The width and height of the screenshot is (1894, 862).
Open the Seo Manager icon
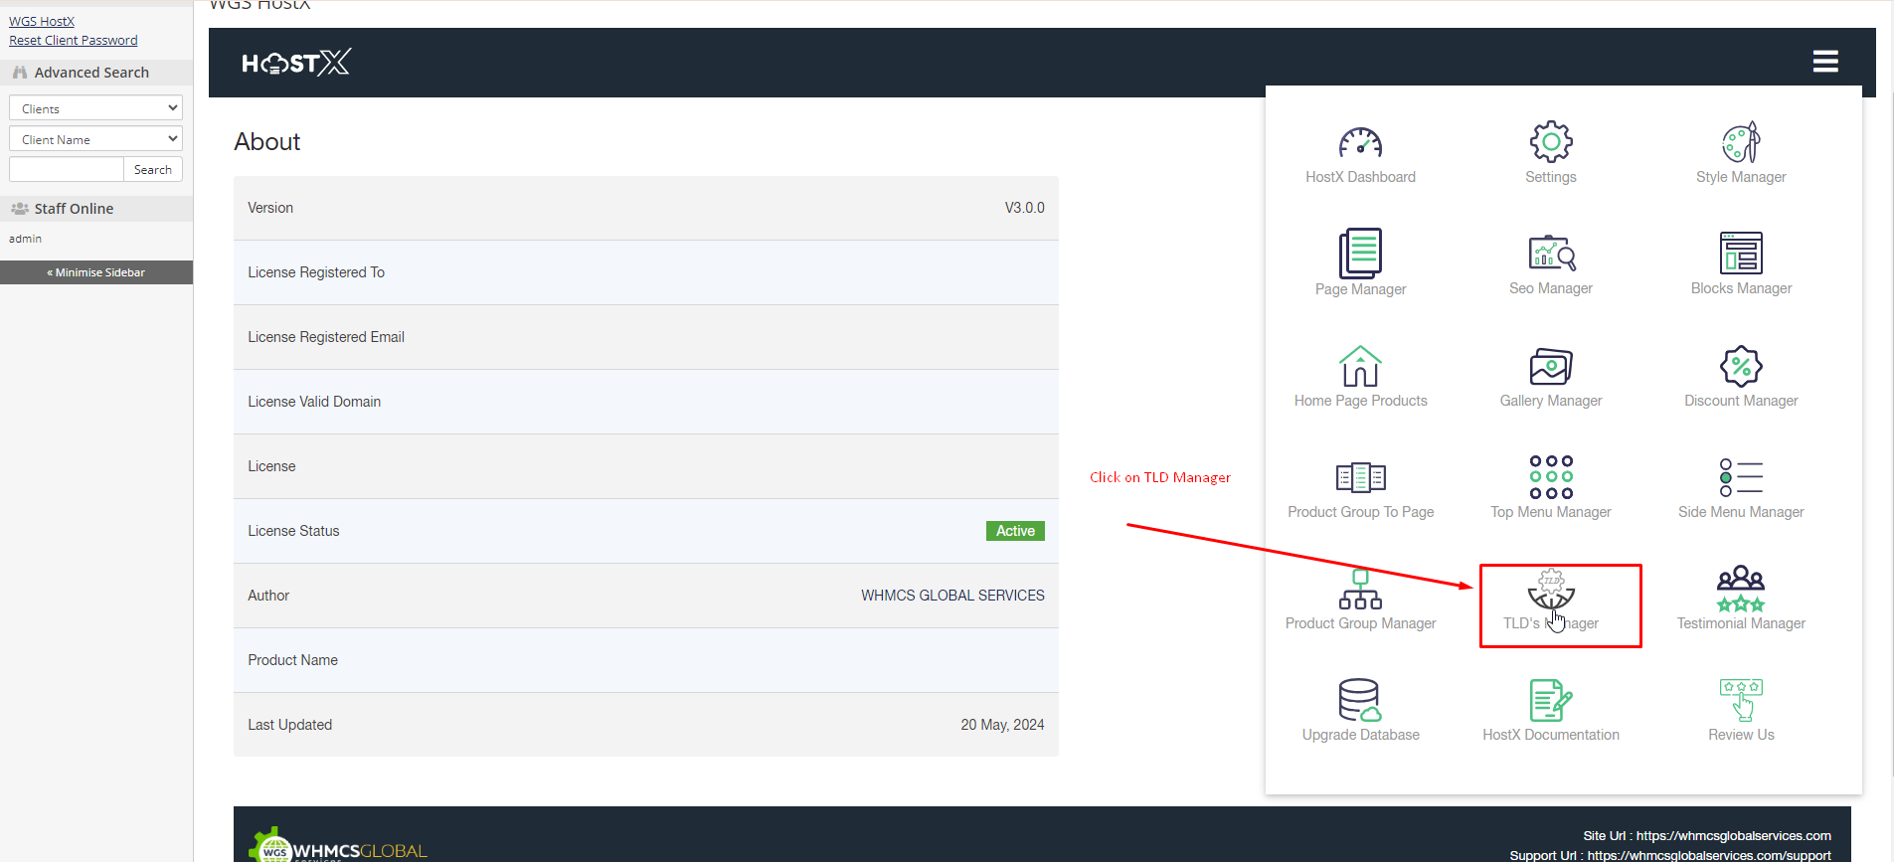(1550, 254)
